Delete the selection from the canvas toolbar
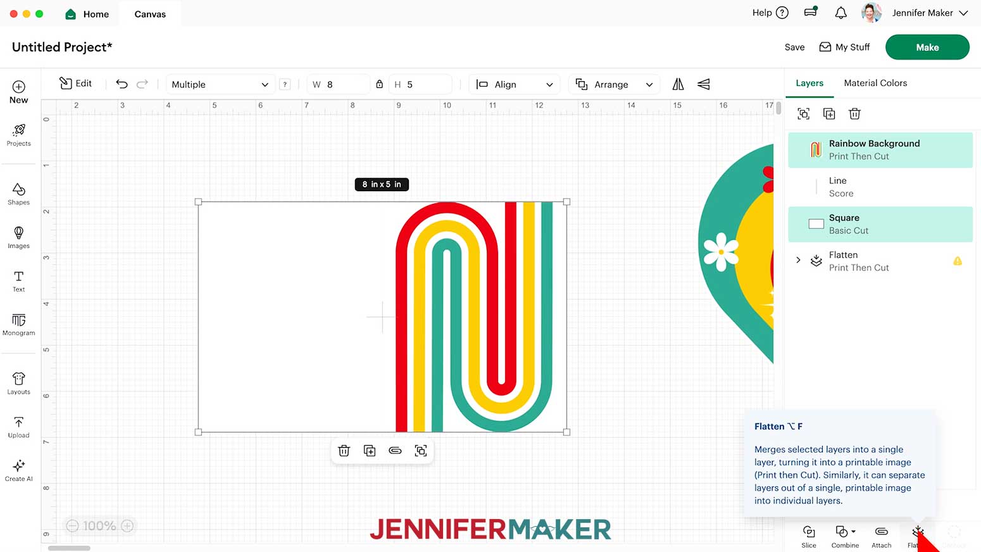The width and height of the screenshot is (981, 552). point(344,451)
